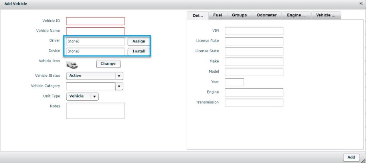The height and width of the screenshot is (163, 366).
Task: Switch to the Engine tab
Action: pos(296,15)
